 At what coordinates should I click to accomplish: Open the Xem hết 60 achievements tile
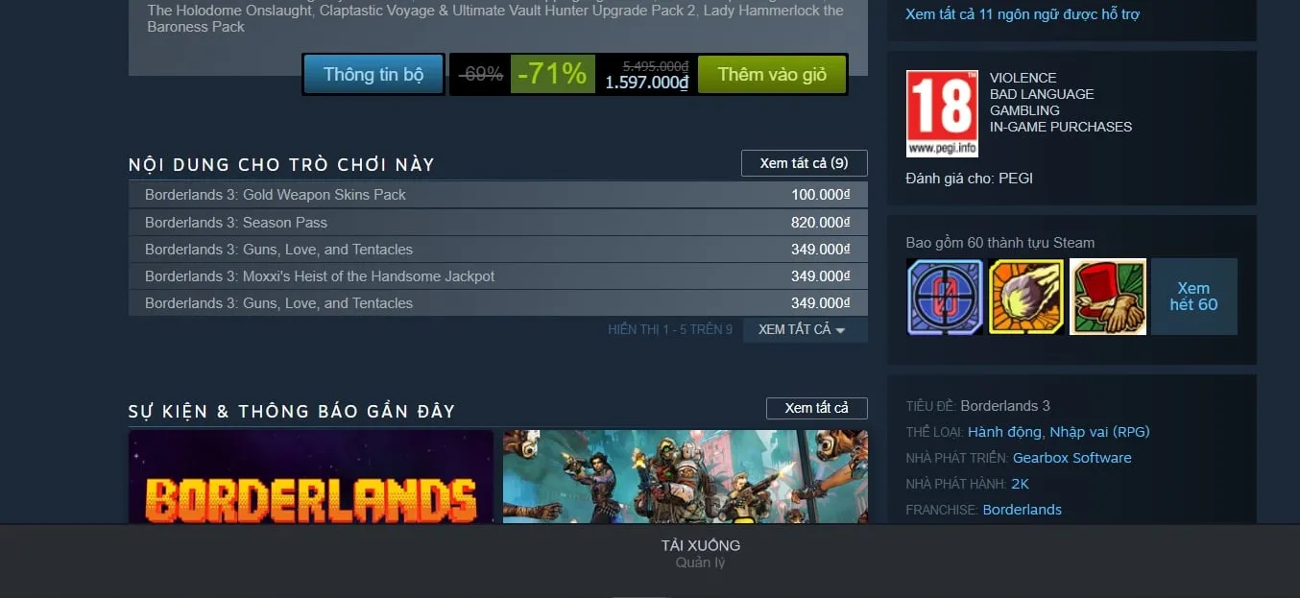click(x=1193, y=297)
